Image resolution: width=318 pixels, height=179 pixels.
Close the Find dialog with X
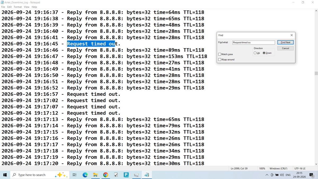(x=291, y=35)
